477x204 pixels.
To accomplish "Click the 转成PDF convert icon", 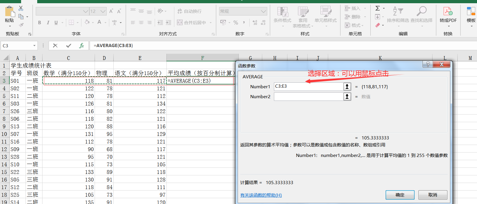I will 448,12.
